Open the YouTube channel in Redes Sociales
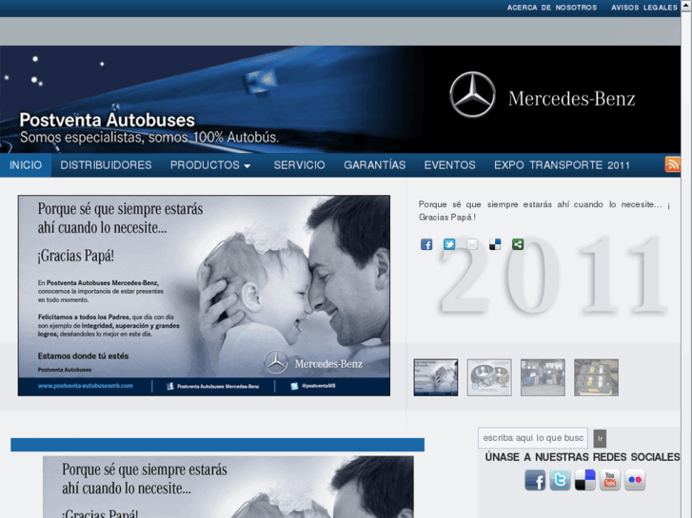Image resolution: width=692 pixels, height=518 pixels. point(610,480)
